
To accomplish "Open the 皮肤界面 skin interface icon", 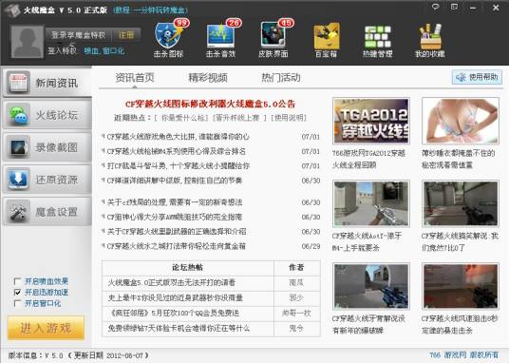I will [x=273, y=39].
